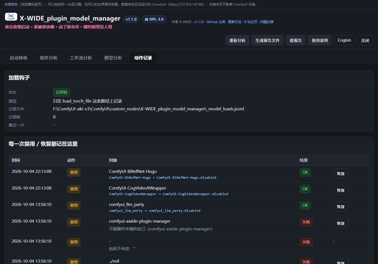Click the 关闭 button
This screenshot has height=264, width=378.
tap(365, 40)
